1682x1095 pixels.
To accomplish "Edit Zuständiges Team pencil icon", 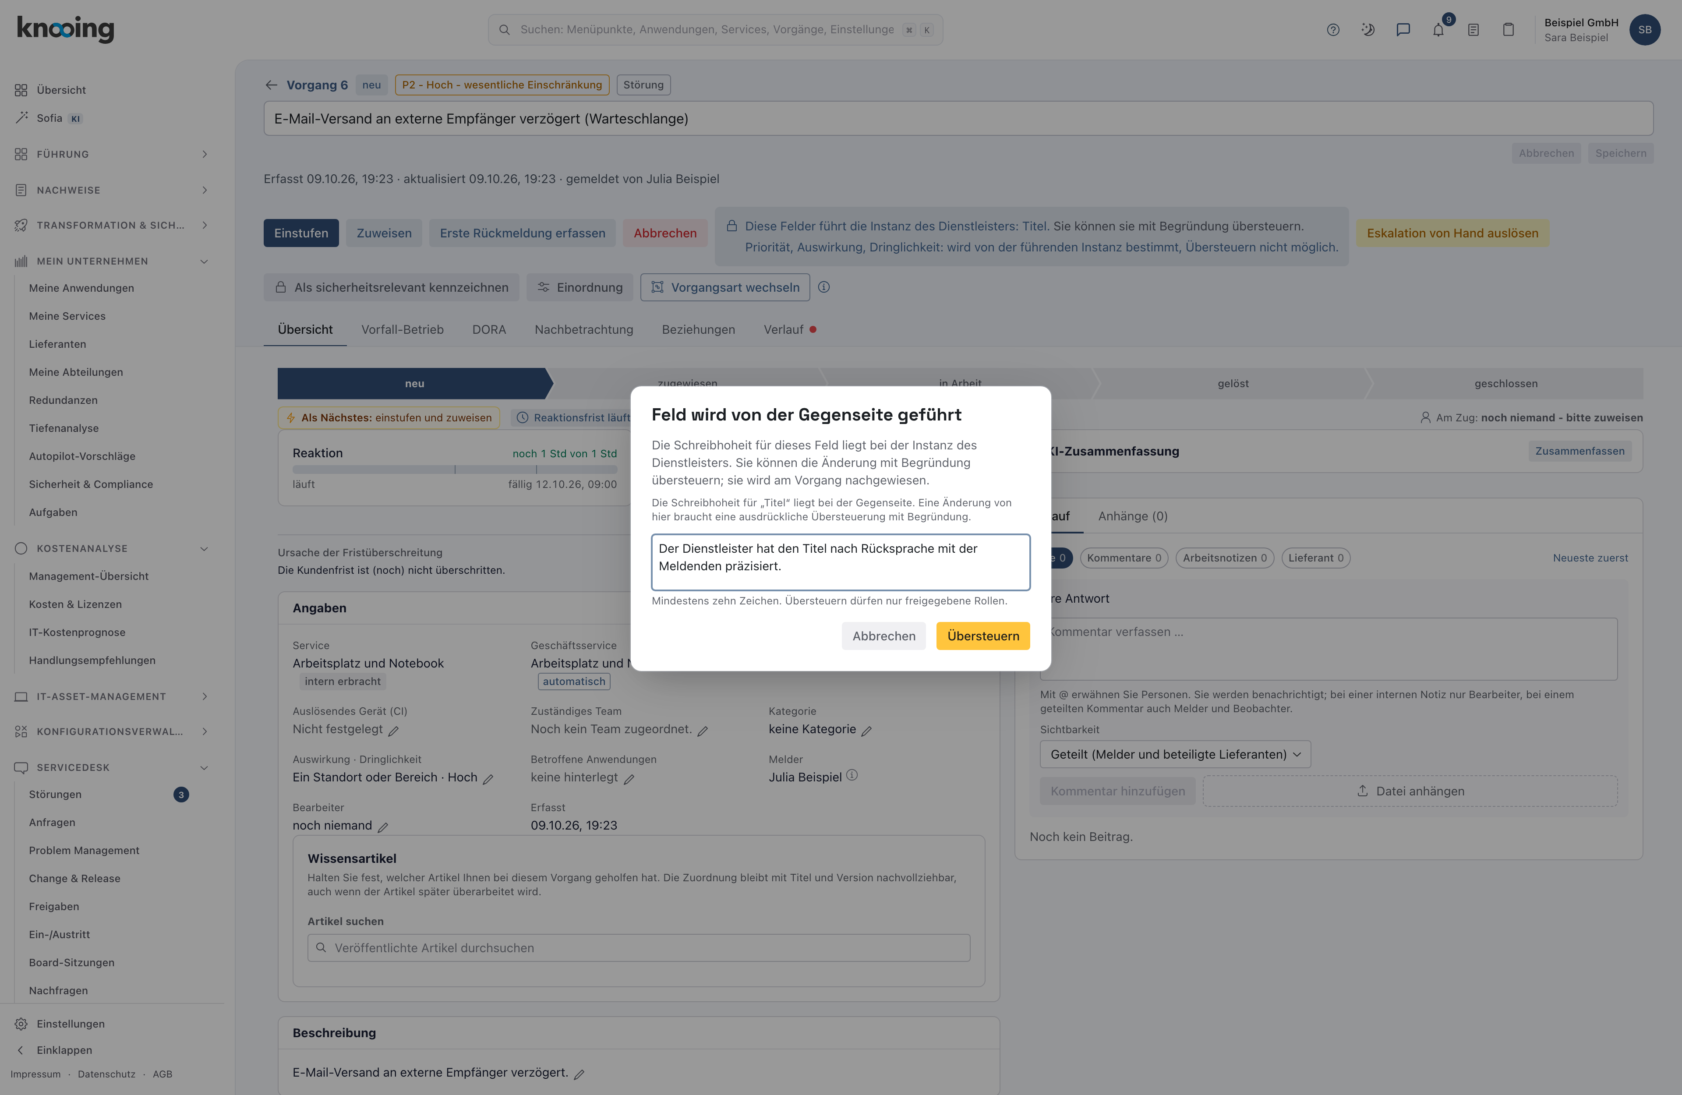I will coord(703,731).
